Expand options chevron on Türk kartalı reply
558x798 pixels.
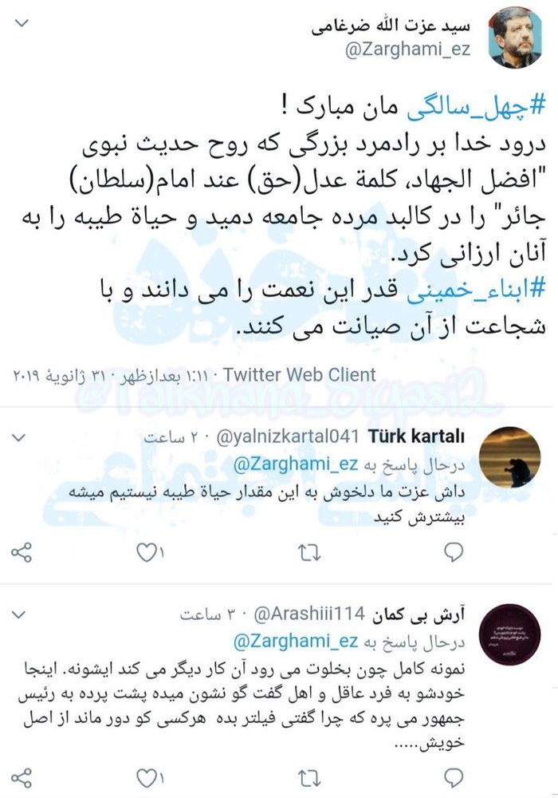tap(19, 437)
